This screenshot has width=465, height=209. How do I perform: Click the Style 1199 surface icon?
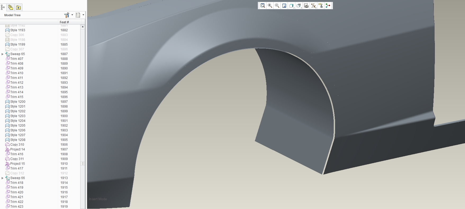pyautogui.click(x=7, y=45)
